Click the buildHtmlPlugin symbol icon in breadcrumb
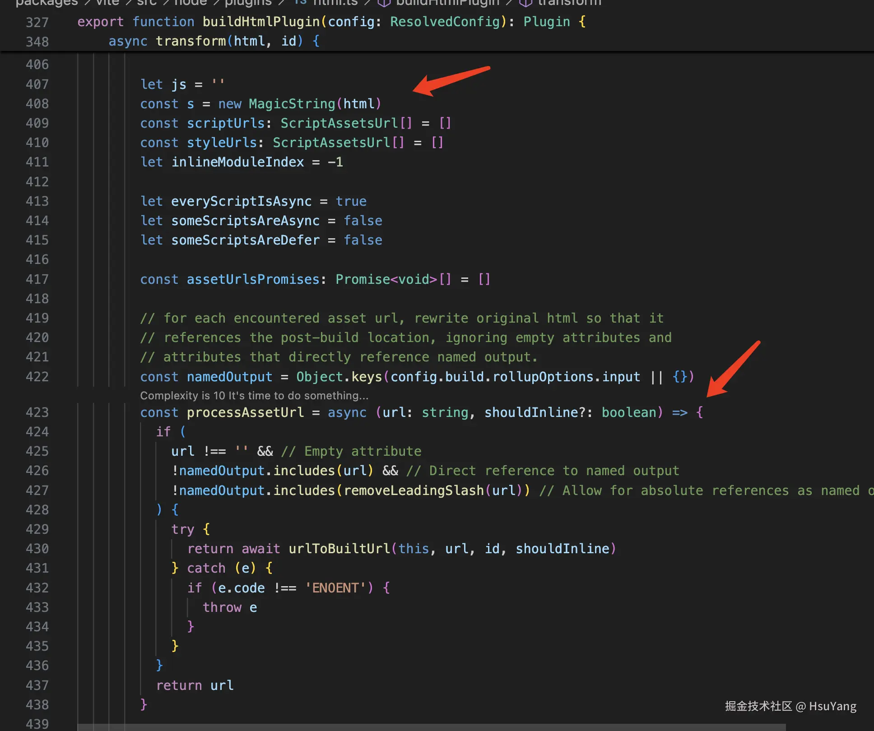The width and height of the screenshot is (874, 731). click(x=384, y=3)
